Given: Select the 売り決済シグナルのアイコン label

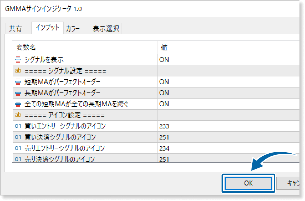Looking at the screenshot, I should tap(60, 159).
